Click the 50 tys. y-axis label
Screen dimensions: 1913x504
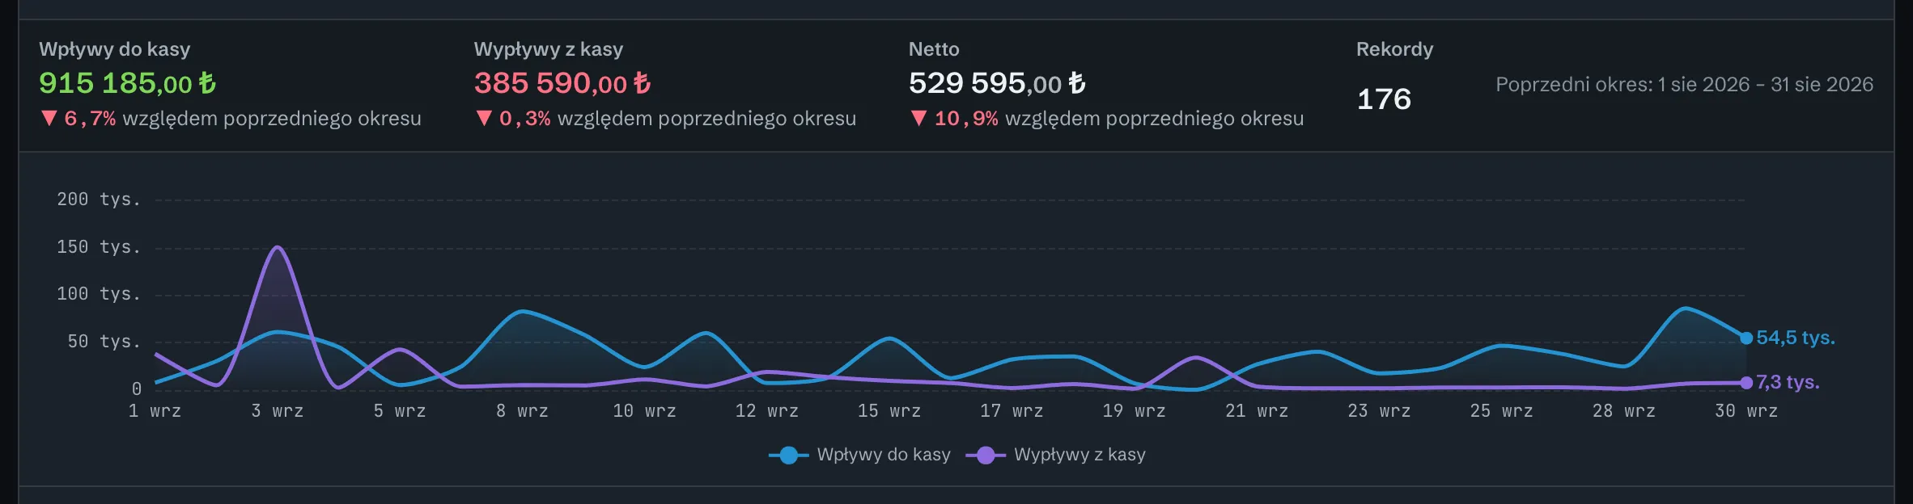104,342
